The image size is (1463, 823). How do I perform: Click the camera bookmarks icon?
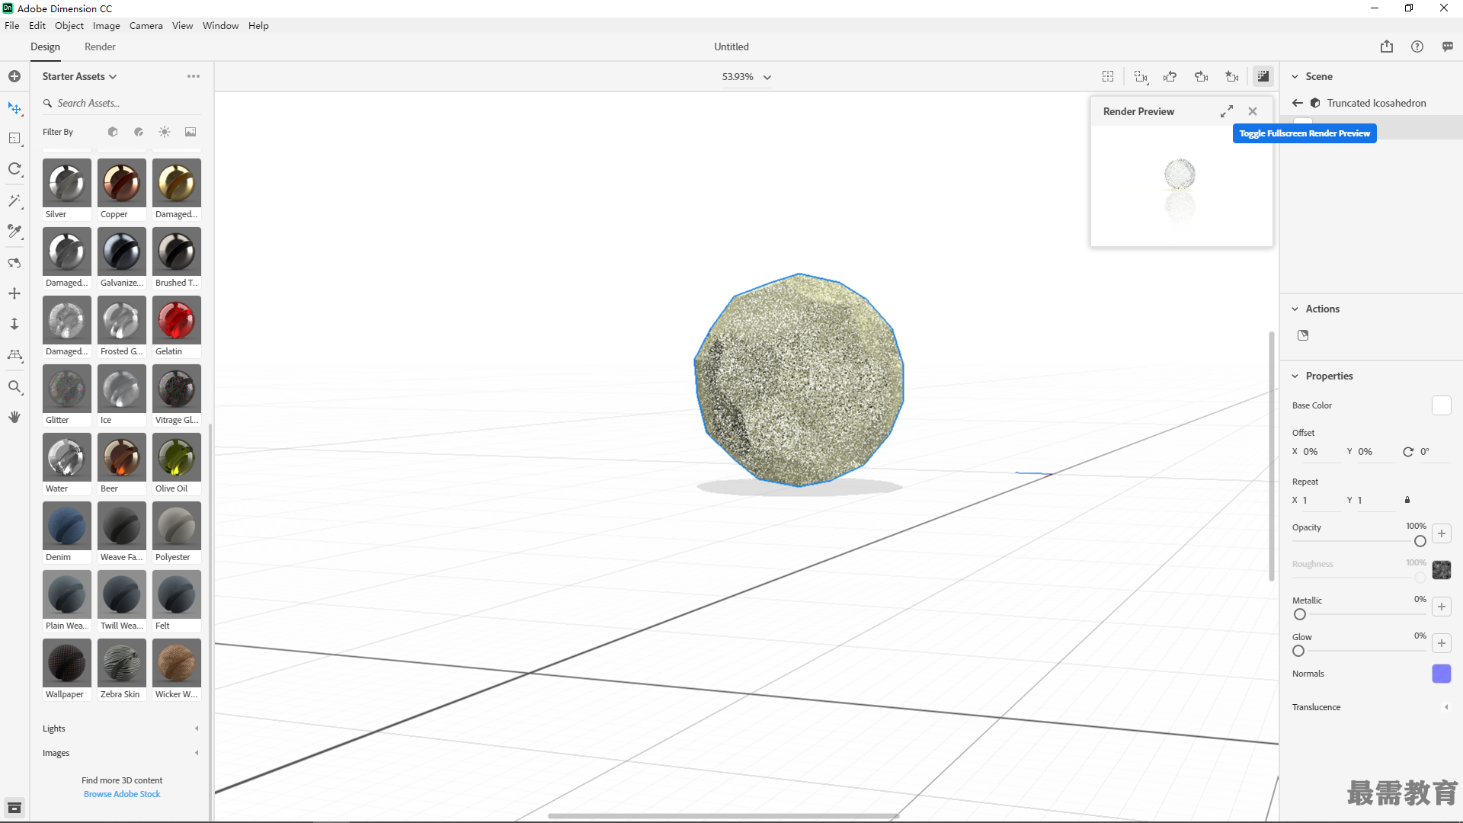point(1232,76)
